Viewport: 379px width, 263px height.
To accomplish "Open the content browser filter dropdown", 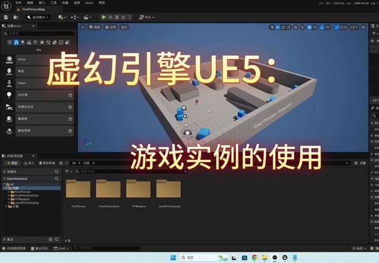I will 68,171.
